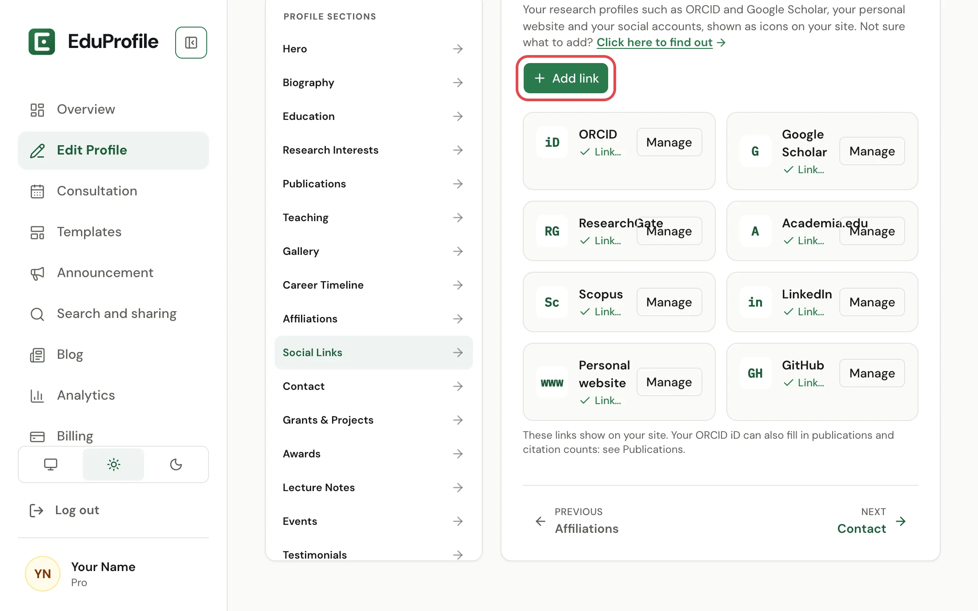Viewport: 978px width, 611px height.
Task: Click the arrow next to Awards
Action: click(458, 454)
